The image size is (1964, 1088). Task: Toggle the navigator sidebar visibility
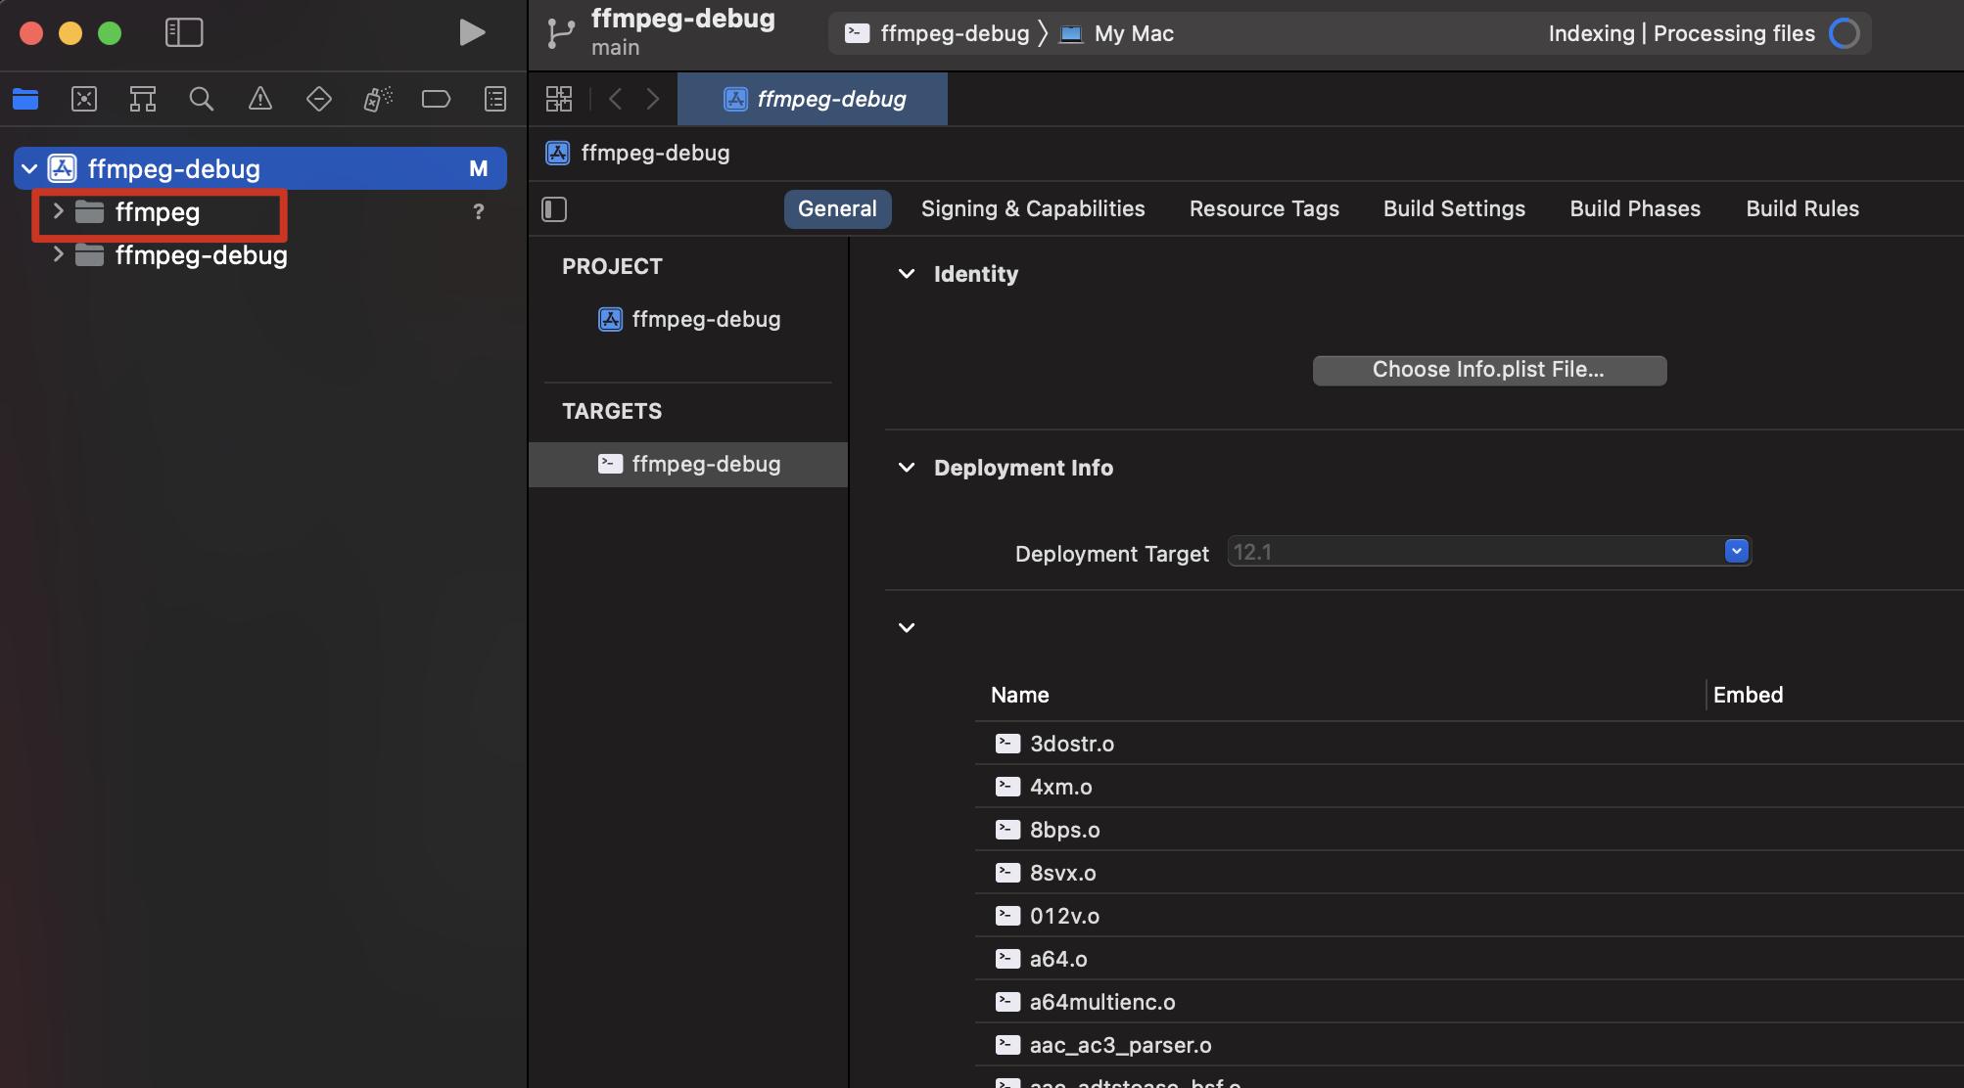point(184,32)
